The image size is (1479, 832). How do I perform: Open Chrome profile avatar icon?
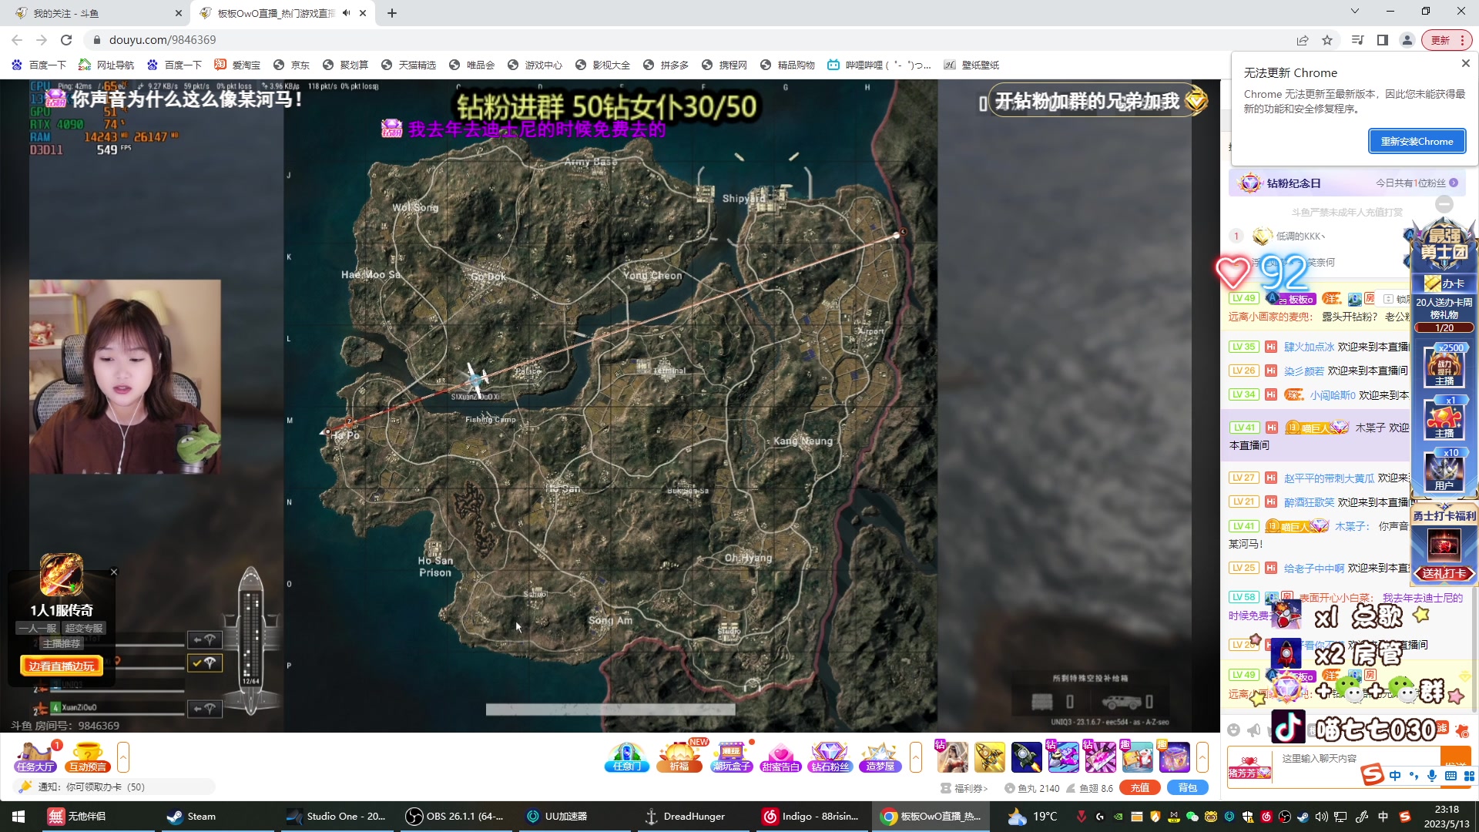point(1407,40)
